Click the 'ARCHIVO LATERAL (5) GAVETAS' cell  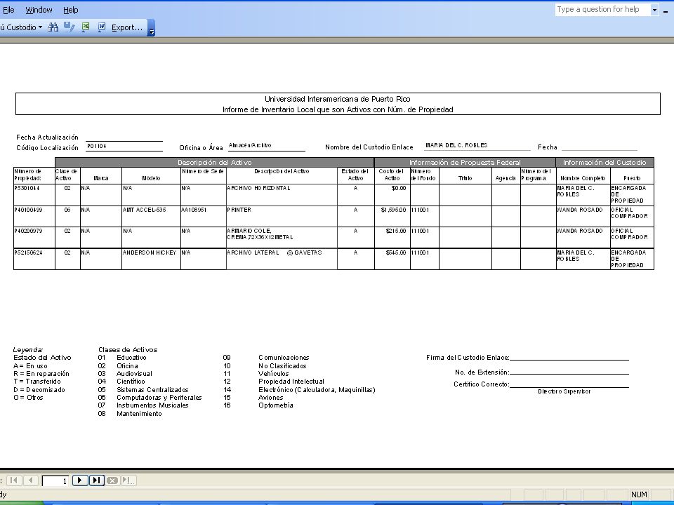click(275, 252)
